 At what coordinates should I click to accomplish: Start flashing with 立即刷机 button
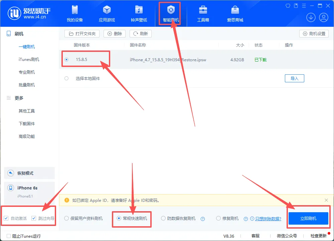(x=308, y=218)
